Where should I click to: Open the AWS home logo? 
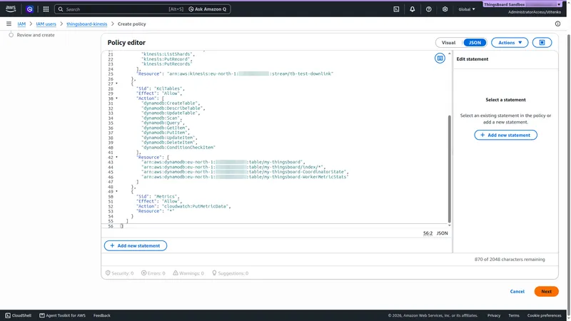click(11, 9)
